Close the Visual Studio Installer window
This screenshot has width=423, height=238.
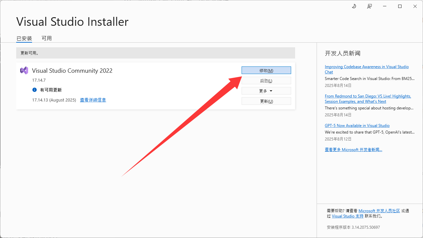(415, 6)
